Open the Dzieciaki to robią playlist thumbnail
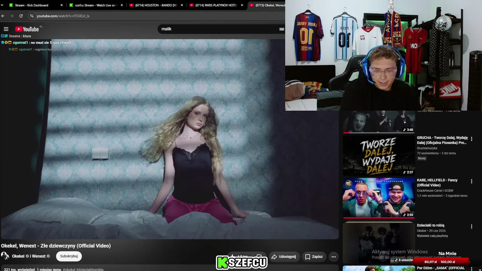 pos(378,243)
